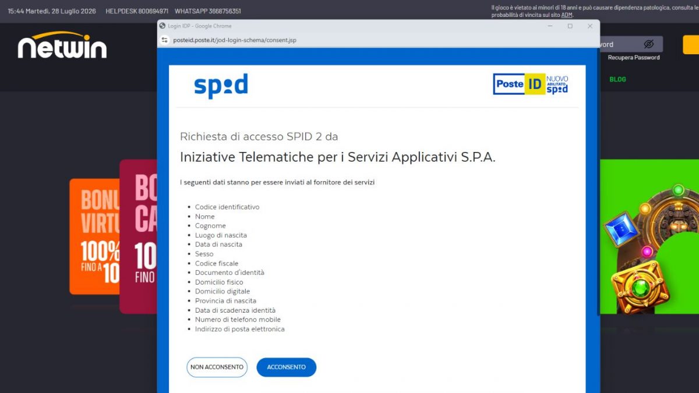Click 'Data di scadenza identità' list item
This screenshot has width=699, height=393.
pos(235,310)
